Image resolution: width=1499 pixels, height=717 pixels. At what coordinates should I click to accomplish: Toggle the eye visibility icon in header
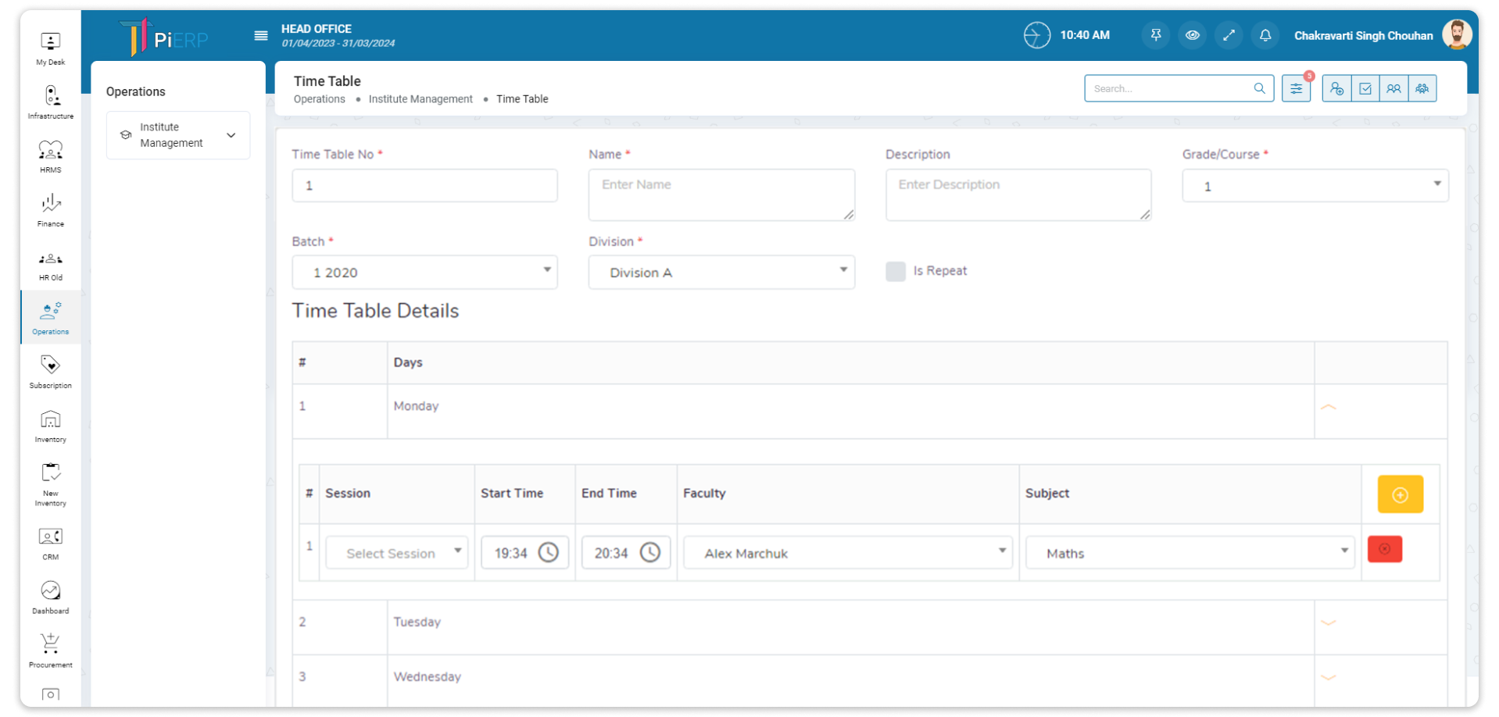click(x=1192, y=35)
